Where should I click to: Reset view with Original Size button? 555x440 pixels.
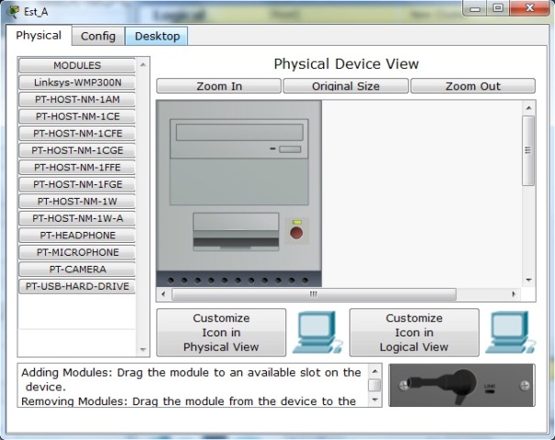[345, 86]
